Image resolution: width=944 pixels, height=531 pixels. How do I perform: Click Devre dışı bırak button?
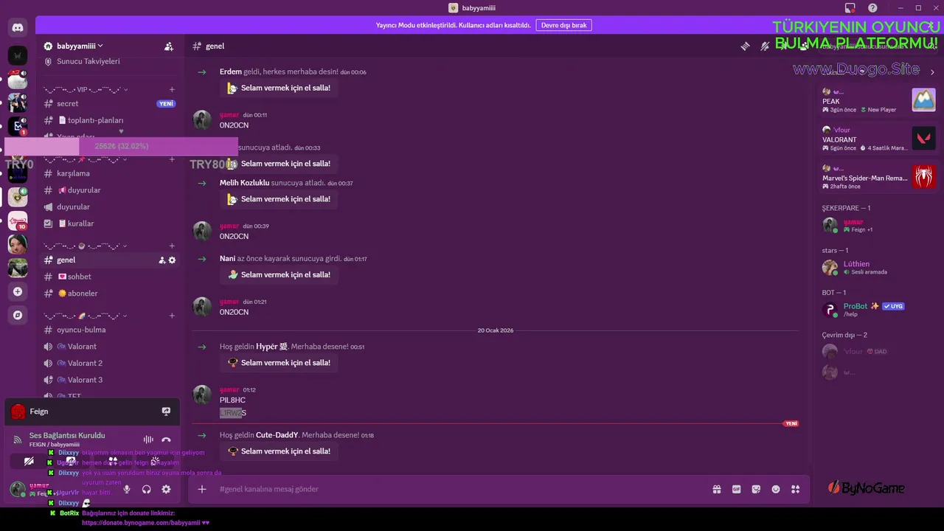563,25
